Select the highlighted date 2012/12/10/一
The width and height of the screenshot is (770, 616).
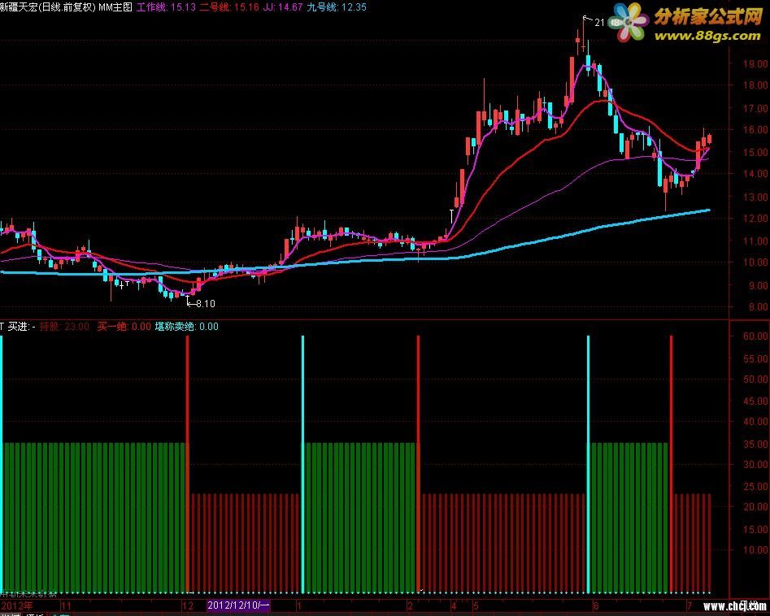(x=238, y=605)
